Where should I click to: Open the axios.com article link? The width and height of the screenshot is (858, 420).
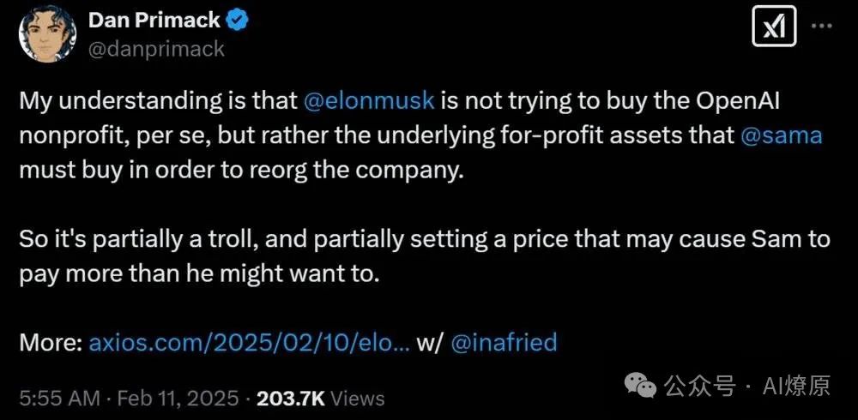249,343
